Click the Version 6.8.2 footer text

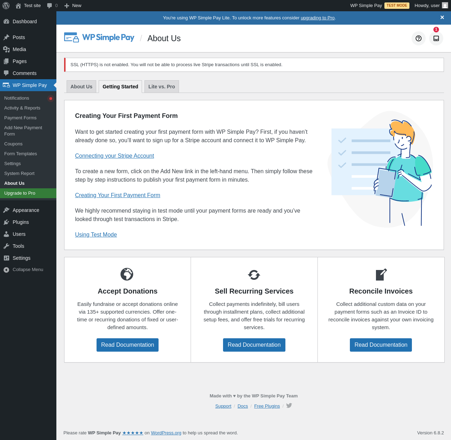coord(431,433)
